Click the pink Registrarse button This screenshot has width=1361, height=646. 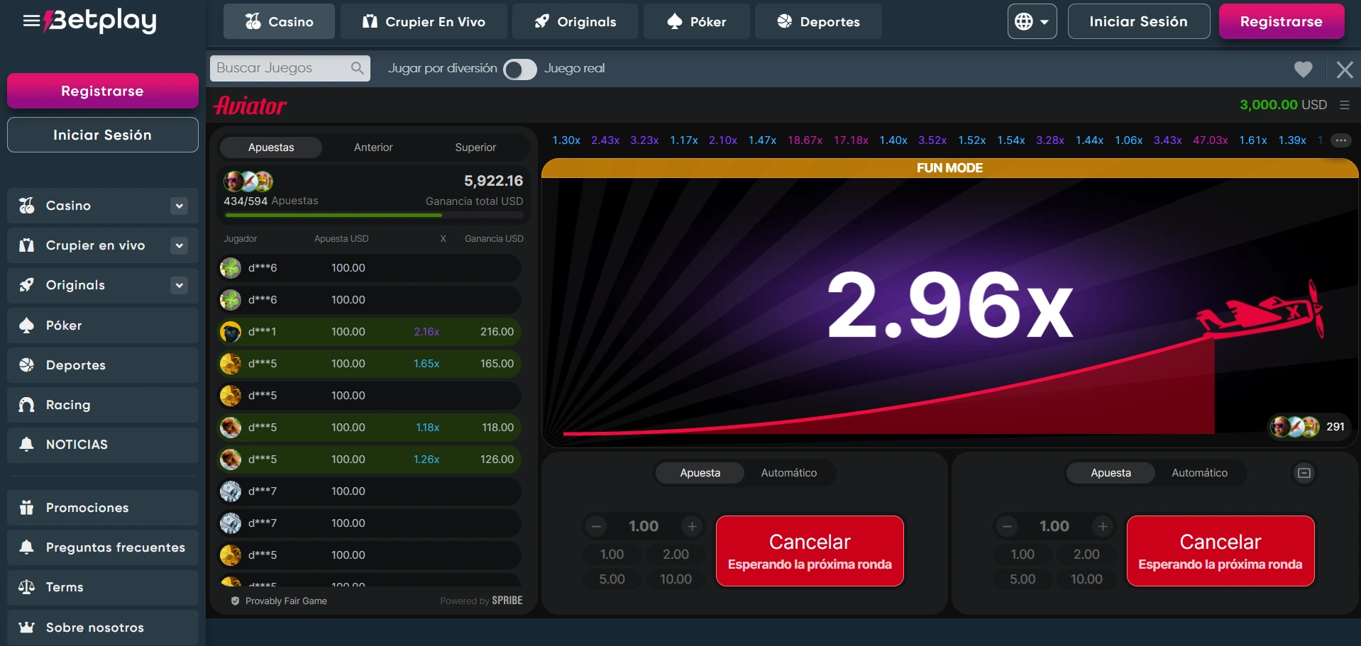[1282, 21]
